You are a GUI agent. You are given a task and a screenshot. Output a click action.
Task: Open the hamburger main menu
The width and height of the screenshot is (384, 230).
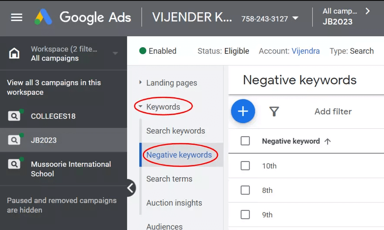(17, 17)
